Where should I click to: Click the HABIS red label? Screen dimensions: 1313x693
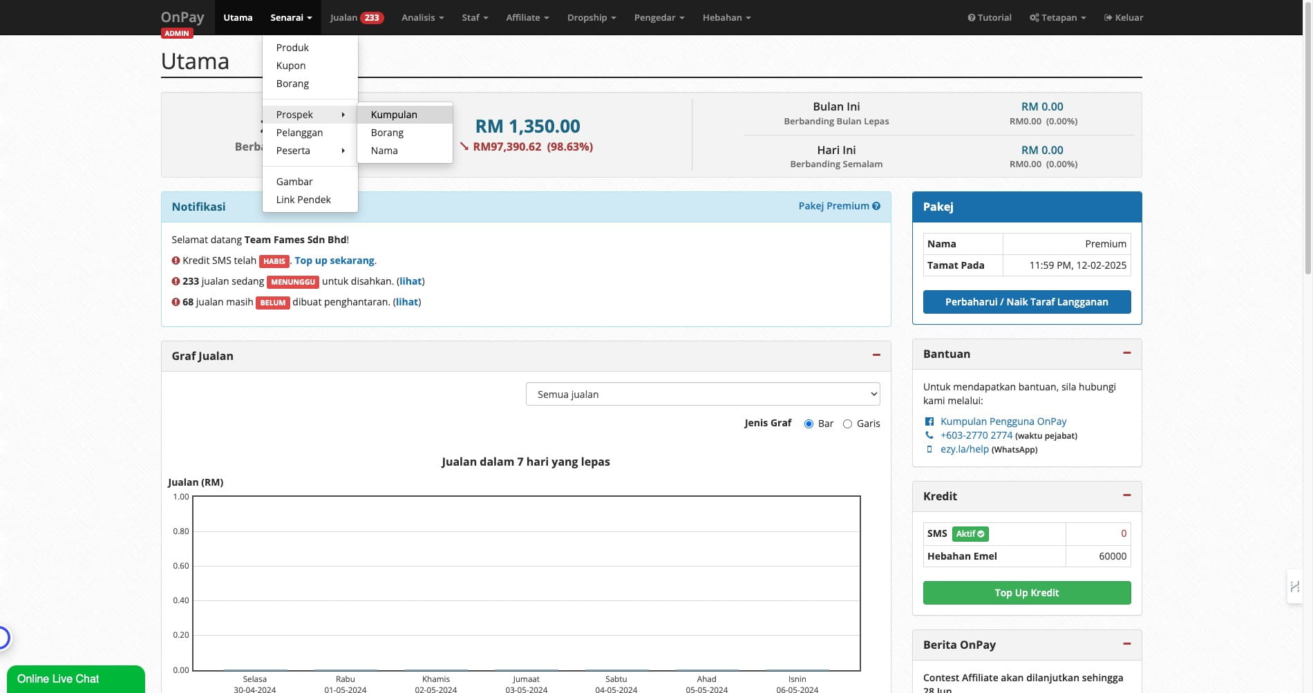[274, 261]
